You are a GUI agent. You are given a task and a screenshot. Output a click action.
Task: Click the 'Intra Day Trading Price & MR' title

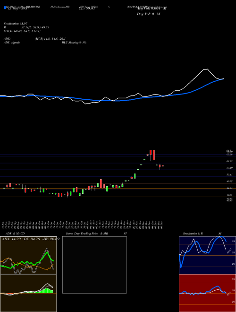point(87,234)
